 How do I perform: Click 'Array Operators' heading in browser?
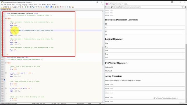pyautogui.click(x=113, y=76)
